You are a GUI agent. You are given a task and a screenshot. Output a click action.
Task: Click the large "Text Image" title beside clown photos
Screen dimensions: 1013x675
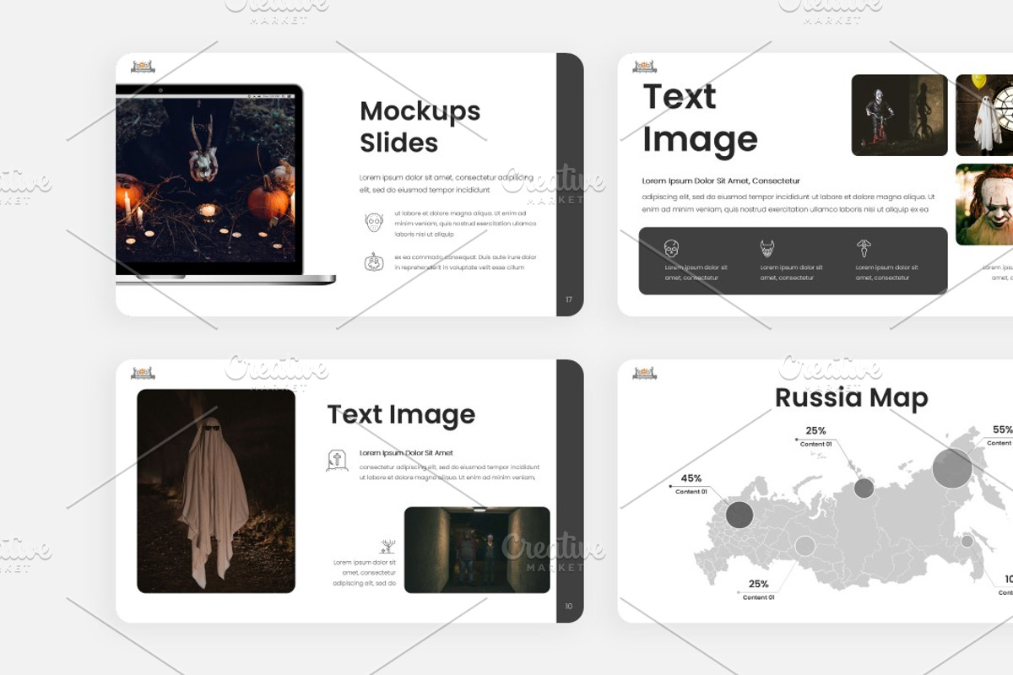coord(700,118)
